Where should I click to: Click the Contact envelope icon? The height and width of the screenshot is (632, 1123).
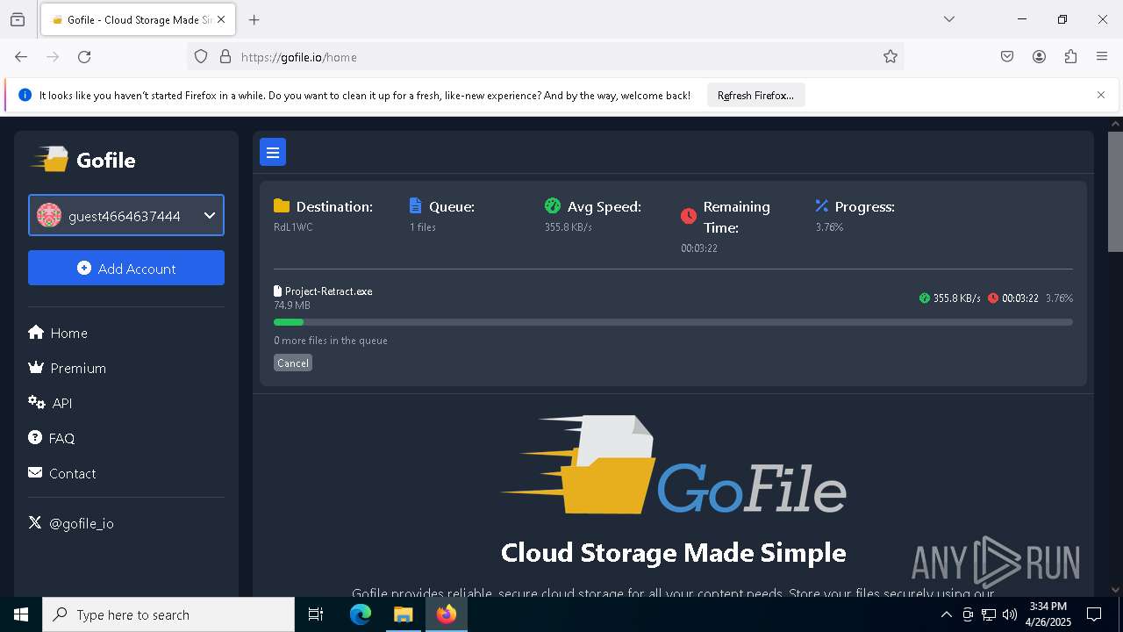35,472
